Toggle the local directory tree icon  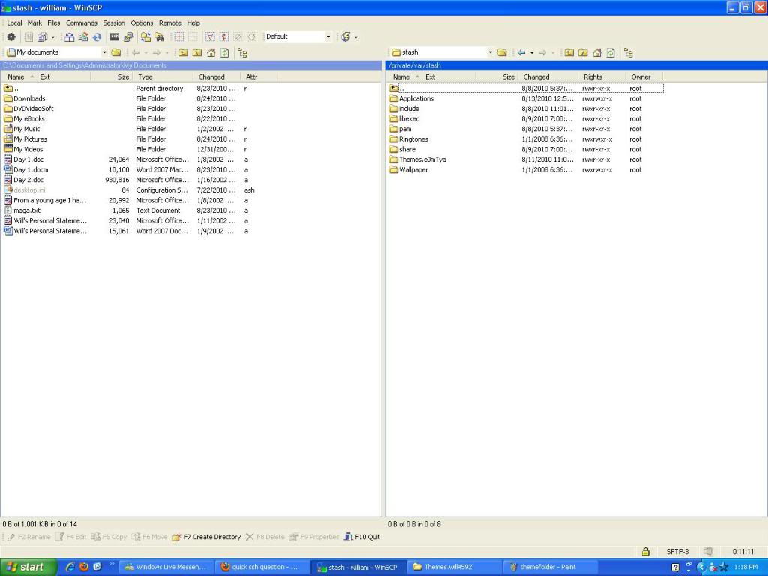point(242,52)
